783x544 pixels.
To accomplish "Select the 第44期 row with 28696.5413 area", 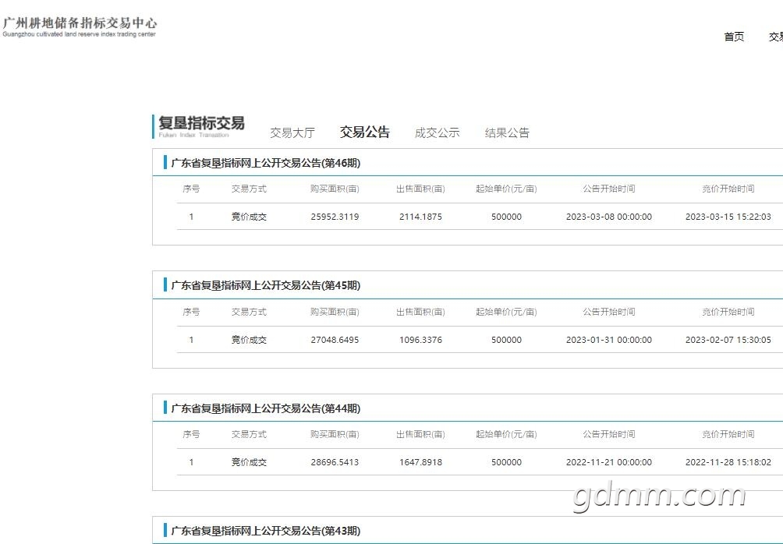I will [x=480, y=462].
